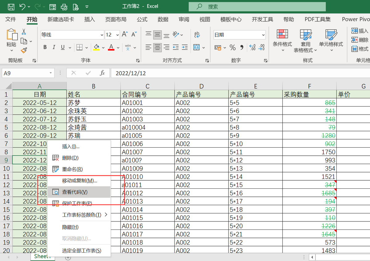Set vertical middle alignment

158,34
